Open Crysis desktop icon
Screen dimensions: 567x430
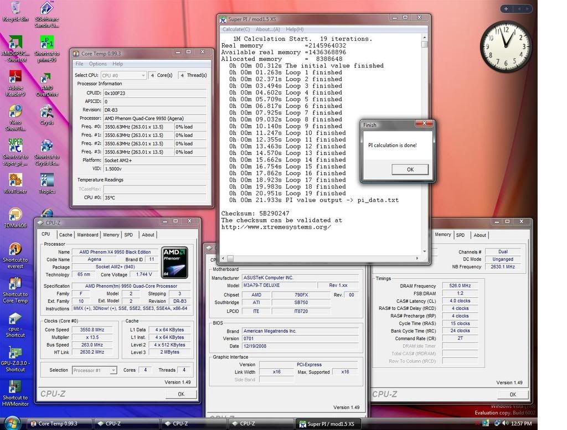pyautogui.click(x=47, y=115)
